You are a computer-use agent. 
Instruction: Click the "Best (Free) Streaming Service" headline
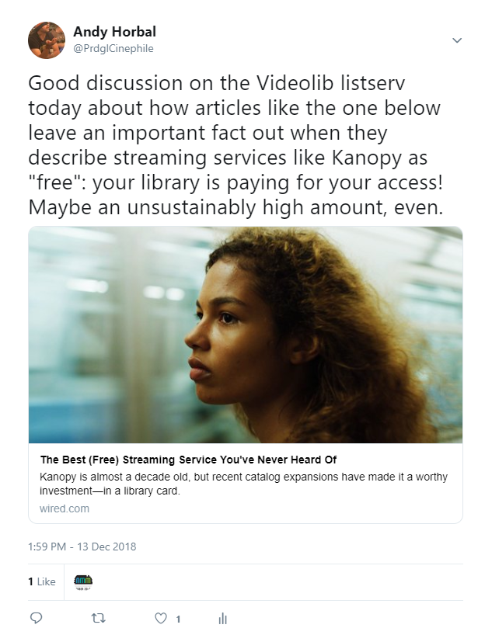click(188, 460)
